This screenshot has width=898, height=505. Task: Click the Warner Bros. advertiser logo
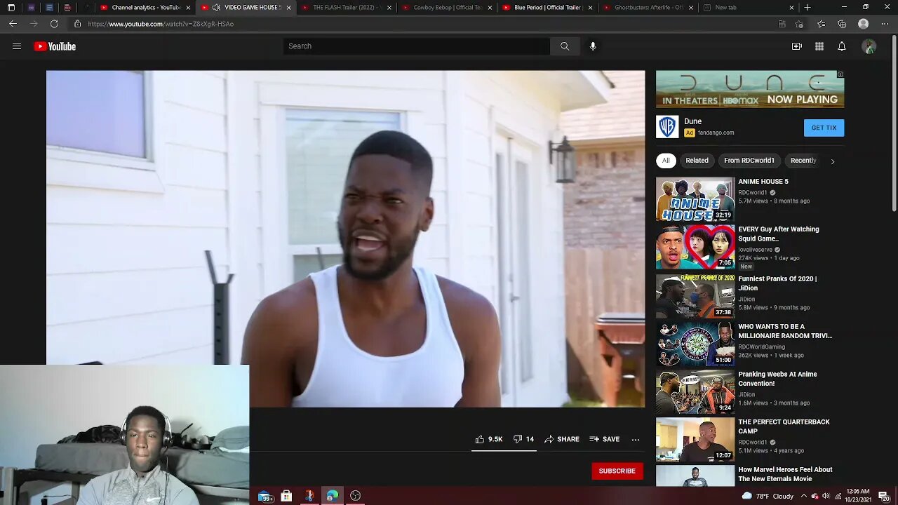coord(667,127)
